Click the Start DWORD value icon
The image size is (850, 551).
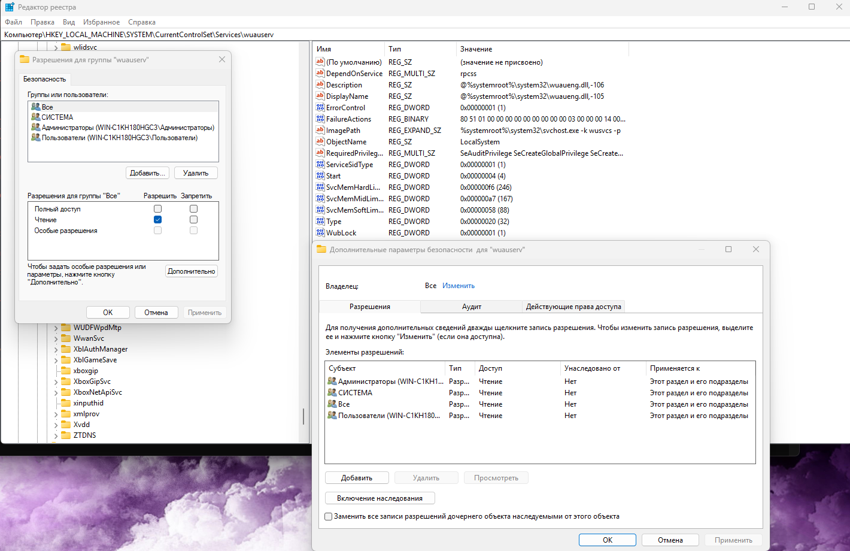320,175
